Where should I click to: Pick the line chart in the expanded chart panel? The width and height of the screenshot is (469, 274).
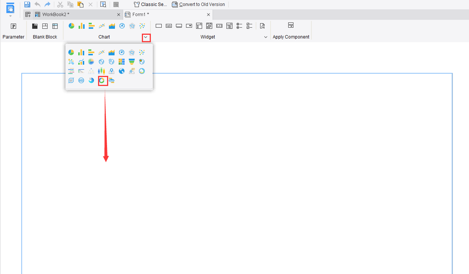point(101,52)
